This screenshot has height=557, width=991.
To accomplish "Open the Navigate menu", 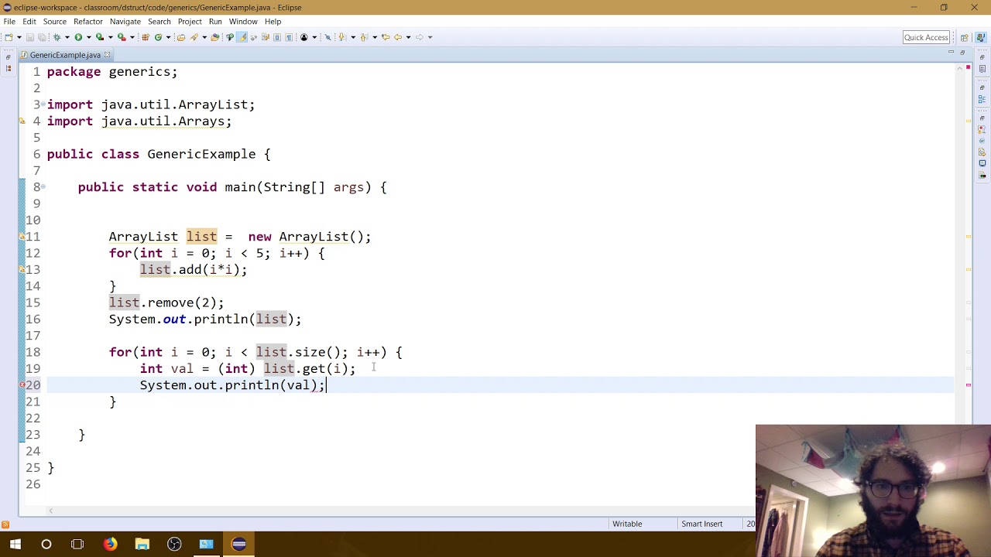I will 125,22.
